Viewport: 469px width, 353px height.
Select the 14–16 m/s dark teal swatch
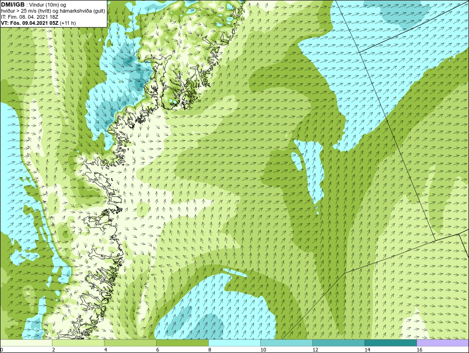pos(390,343)
